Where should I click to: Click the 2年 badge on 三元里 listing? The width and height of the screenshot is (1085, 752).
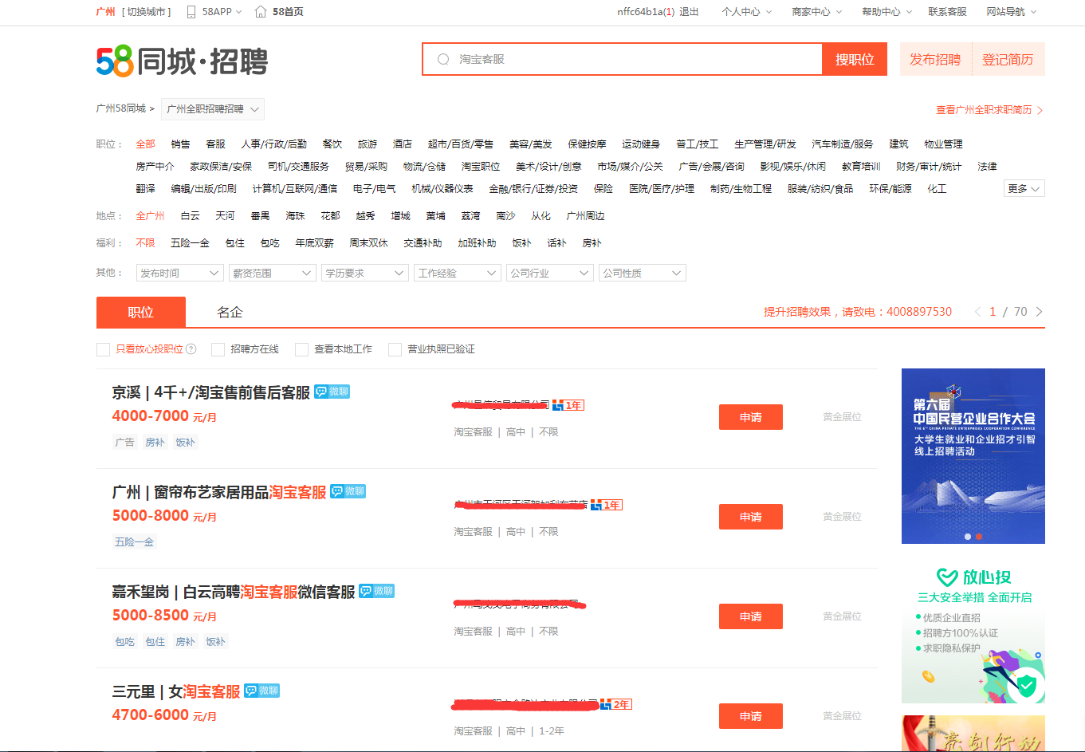(x=616, y=704)
